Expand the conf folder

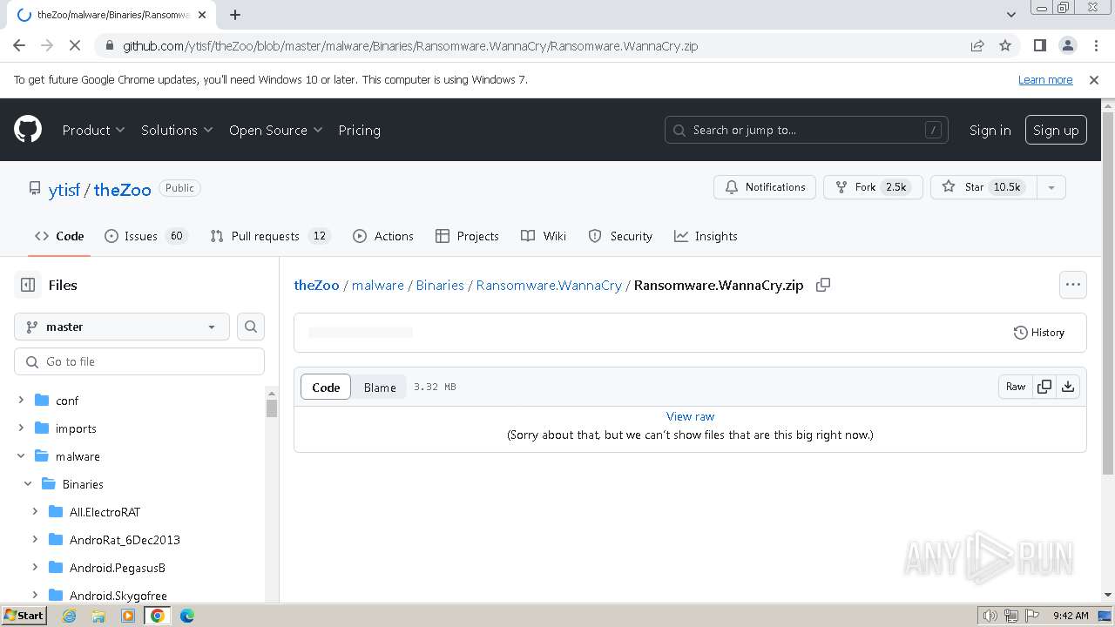pos(21,401)
